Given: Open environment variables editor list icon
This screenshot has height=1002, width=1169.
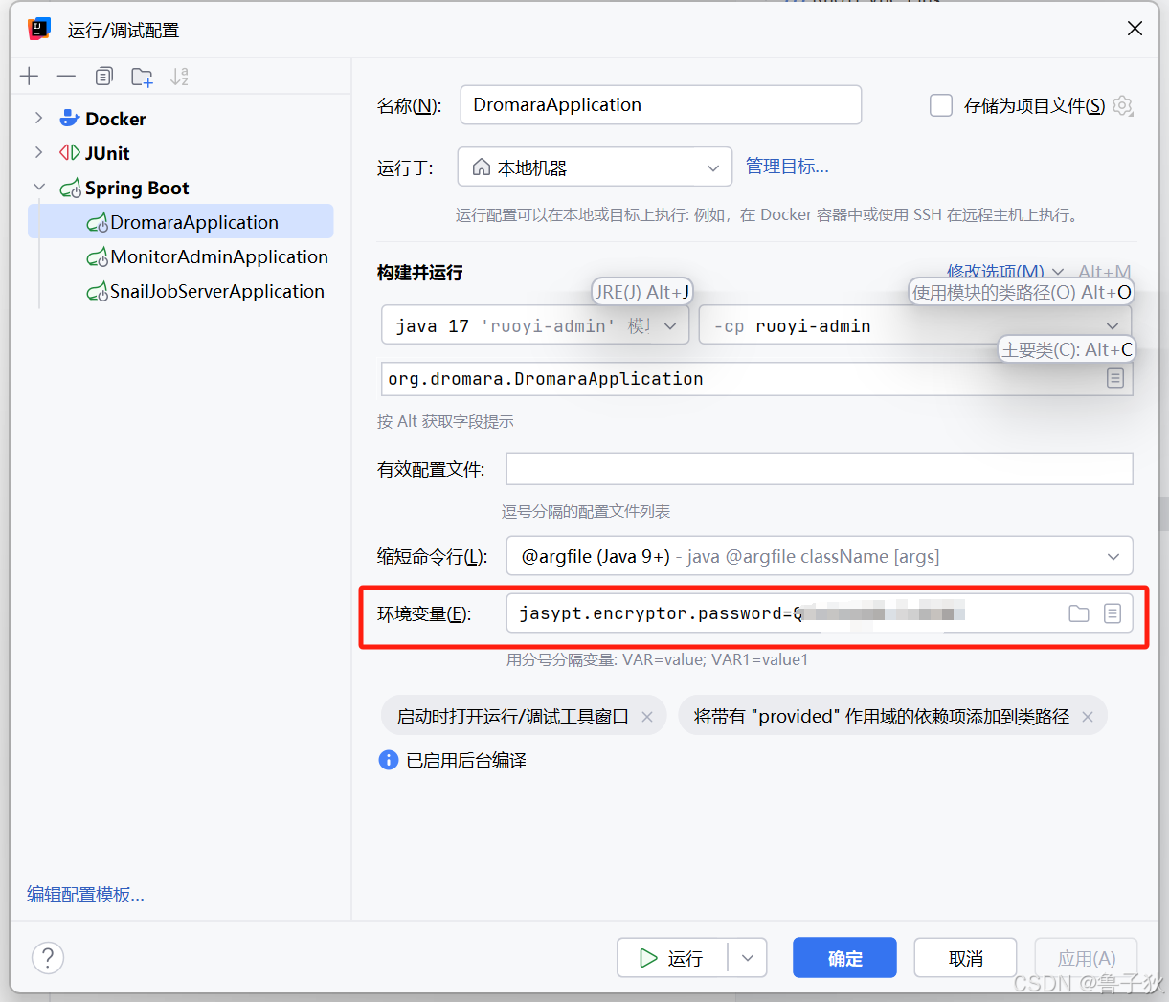Looking at the screenshot, I should [x=1113, y=613].
